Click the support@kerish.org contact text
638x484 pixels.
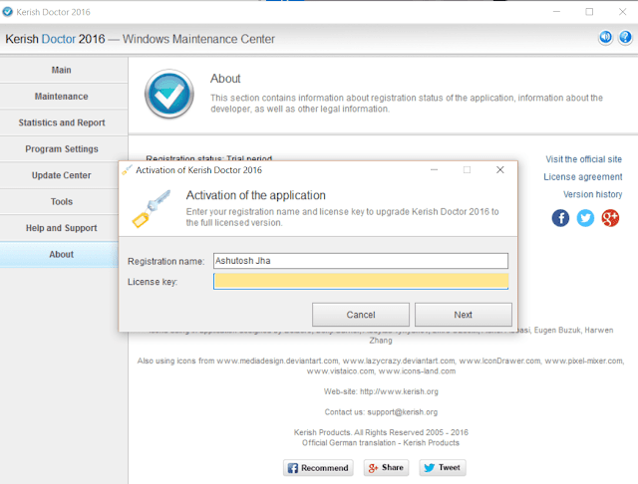point(402,412)
